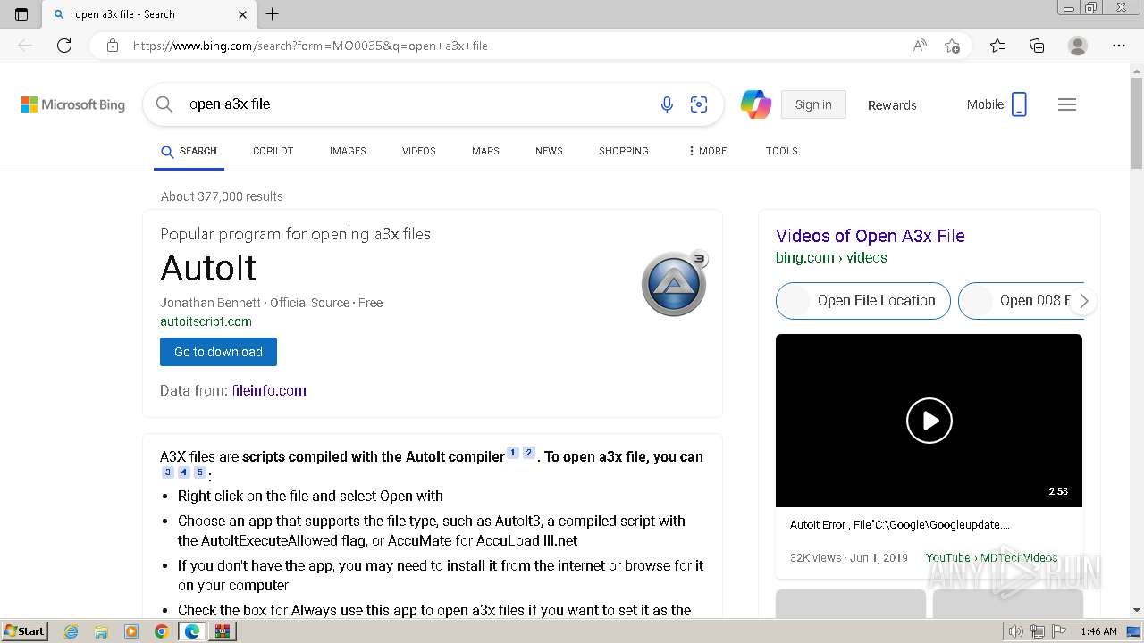Viewport: 1144px width, 643px height.
Task: Switch to the COPILOT tab
Action: coord(273,151)
